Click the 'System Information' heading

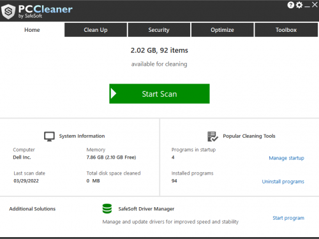pos(82,136)
